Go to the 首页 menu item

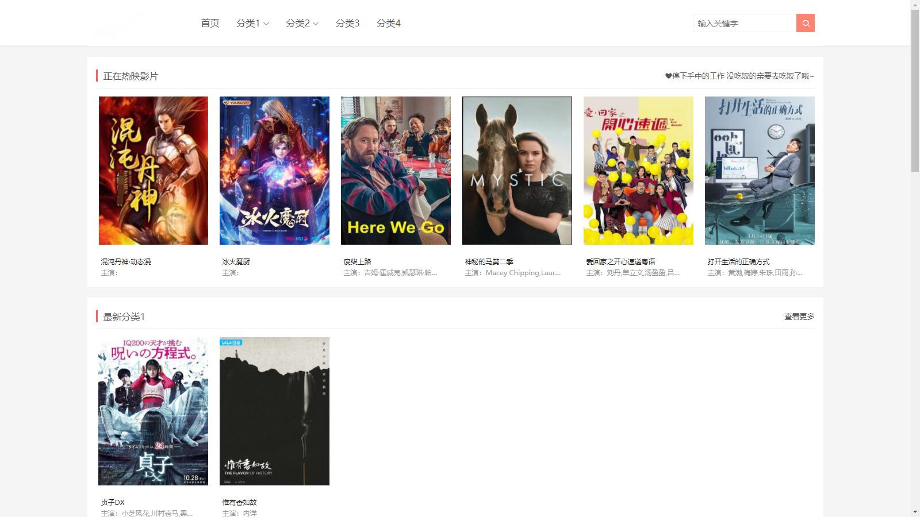[x=210, y=23]
